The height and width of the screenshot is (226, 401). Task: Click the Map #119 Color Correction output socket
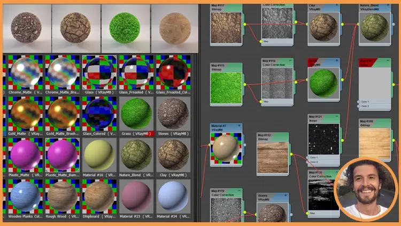pos(245,213)
